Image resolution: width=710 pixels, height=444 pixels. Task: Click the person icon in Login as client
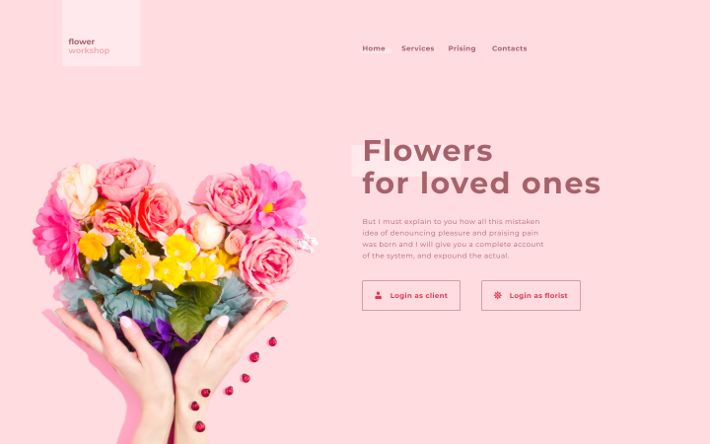coord(378,295)
